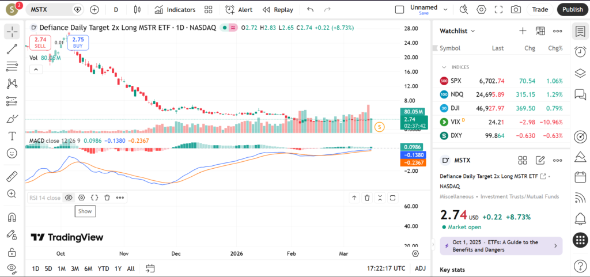Viewport: 590px width, 277px height.
Task: Click the Trade button
Action: point(540,9)
